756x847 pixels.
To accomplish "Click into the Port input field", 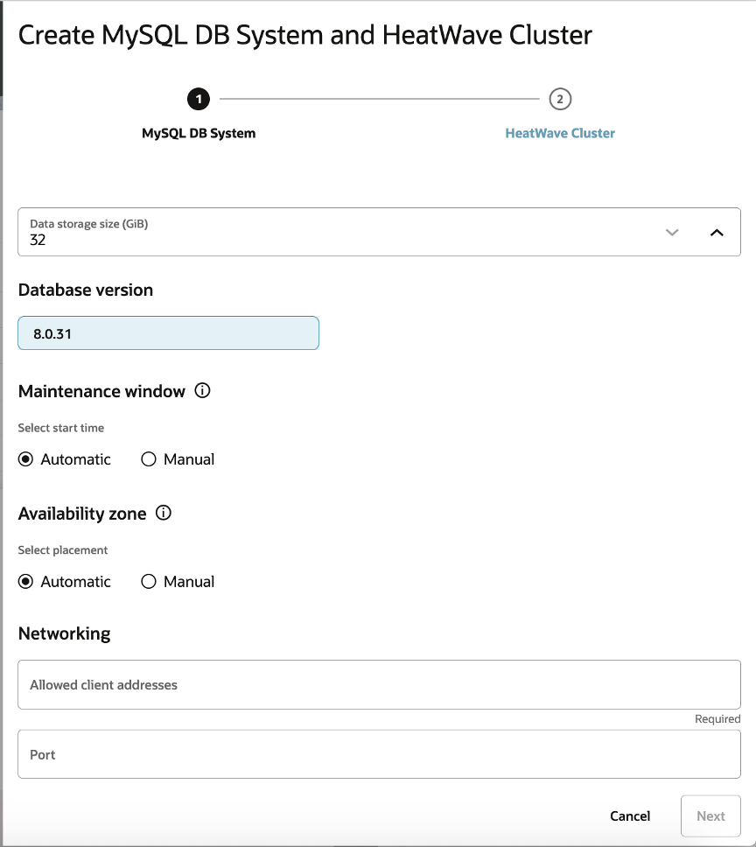I will point(379,754).
